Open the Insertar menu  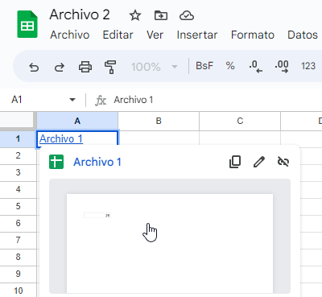click(x=197, y=35)
